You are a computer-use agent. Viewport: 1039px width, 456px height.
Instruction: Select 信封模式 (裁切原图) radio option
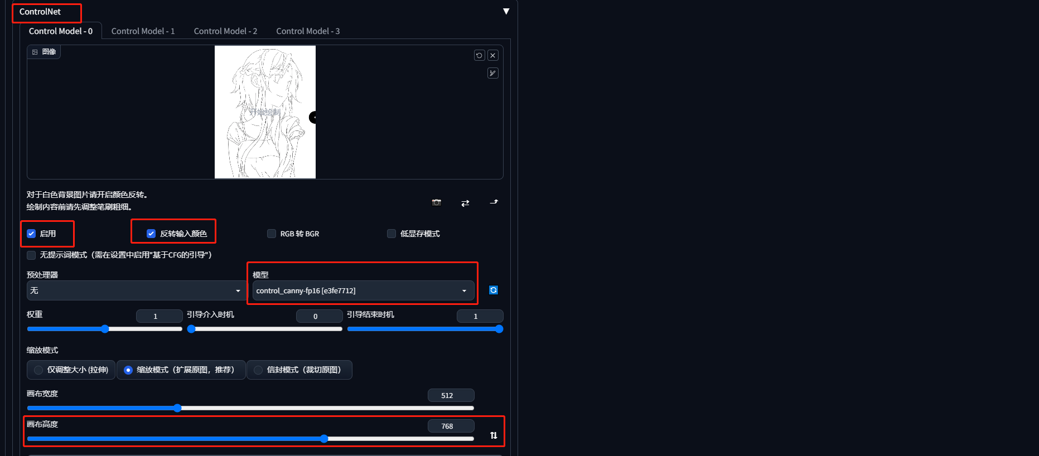tap(299, 370)
